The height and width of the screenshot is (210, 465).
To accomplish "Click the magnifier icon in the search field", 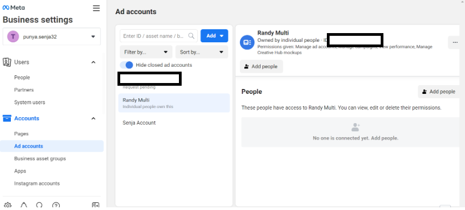I will coord(191,36).
